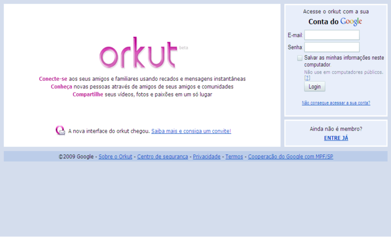Click the Google logo in login box
This screenshot has height=237, width=391.
351,22
